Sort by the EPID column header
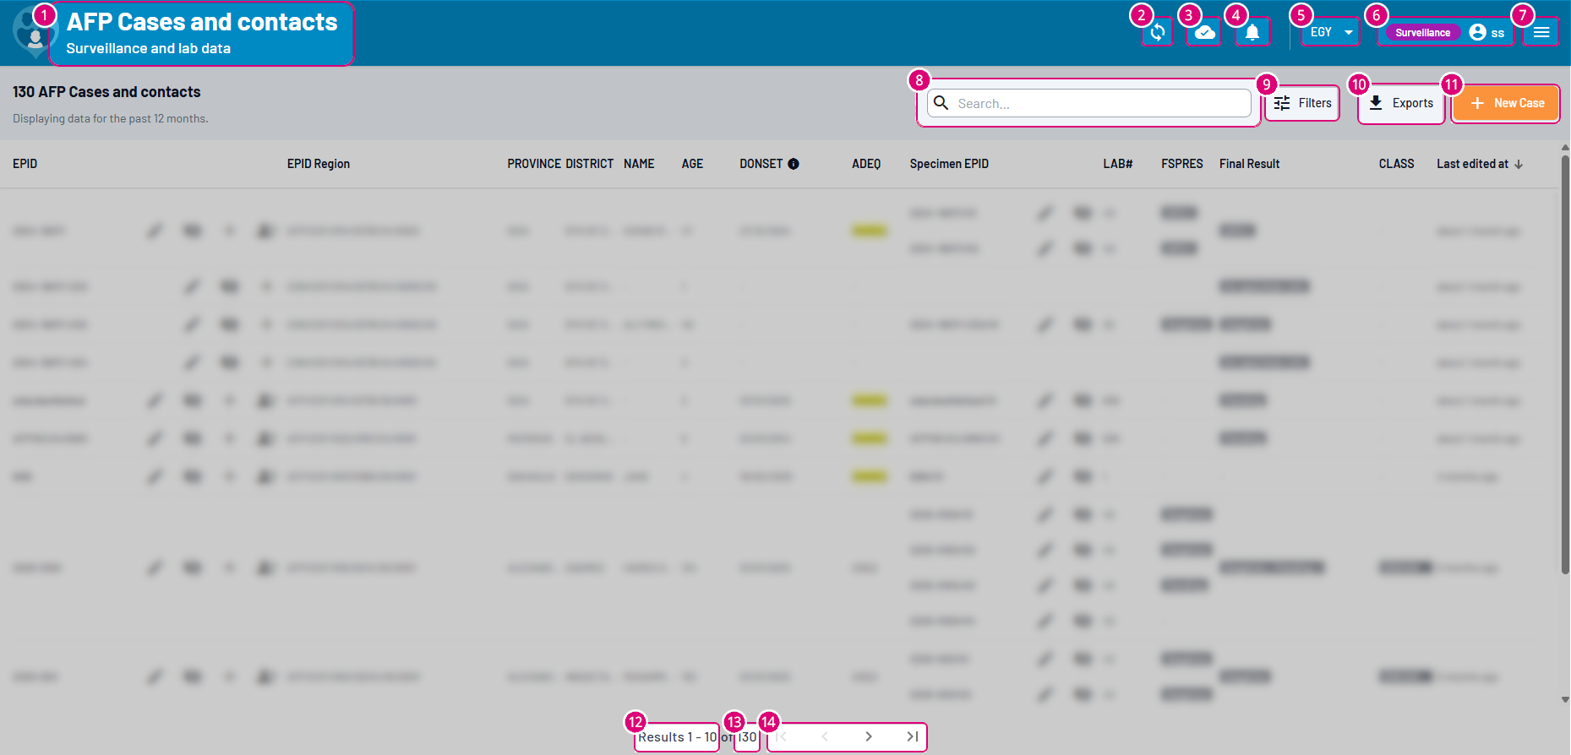The width and height of the screenshot is (1571, 755). click(25, 164)
